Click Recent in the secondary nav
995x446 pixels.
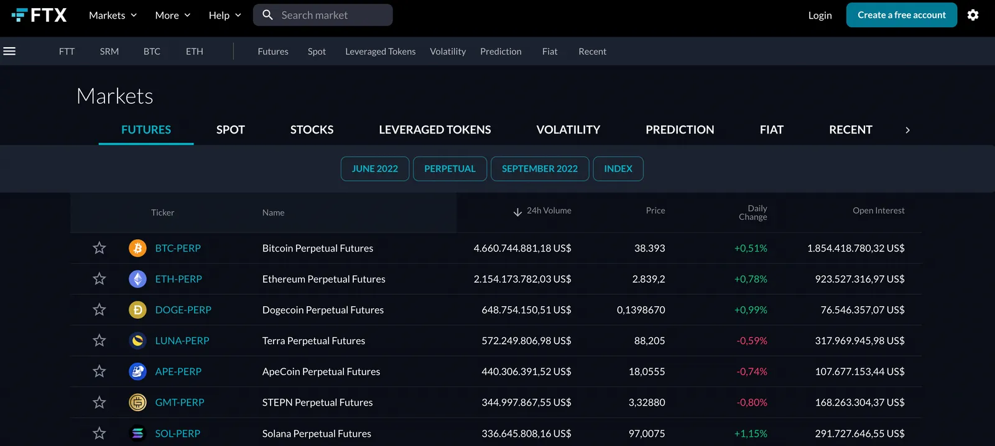pyautogui.click(x=592, y=52)
